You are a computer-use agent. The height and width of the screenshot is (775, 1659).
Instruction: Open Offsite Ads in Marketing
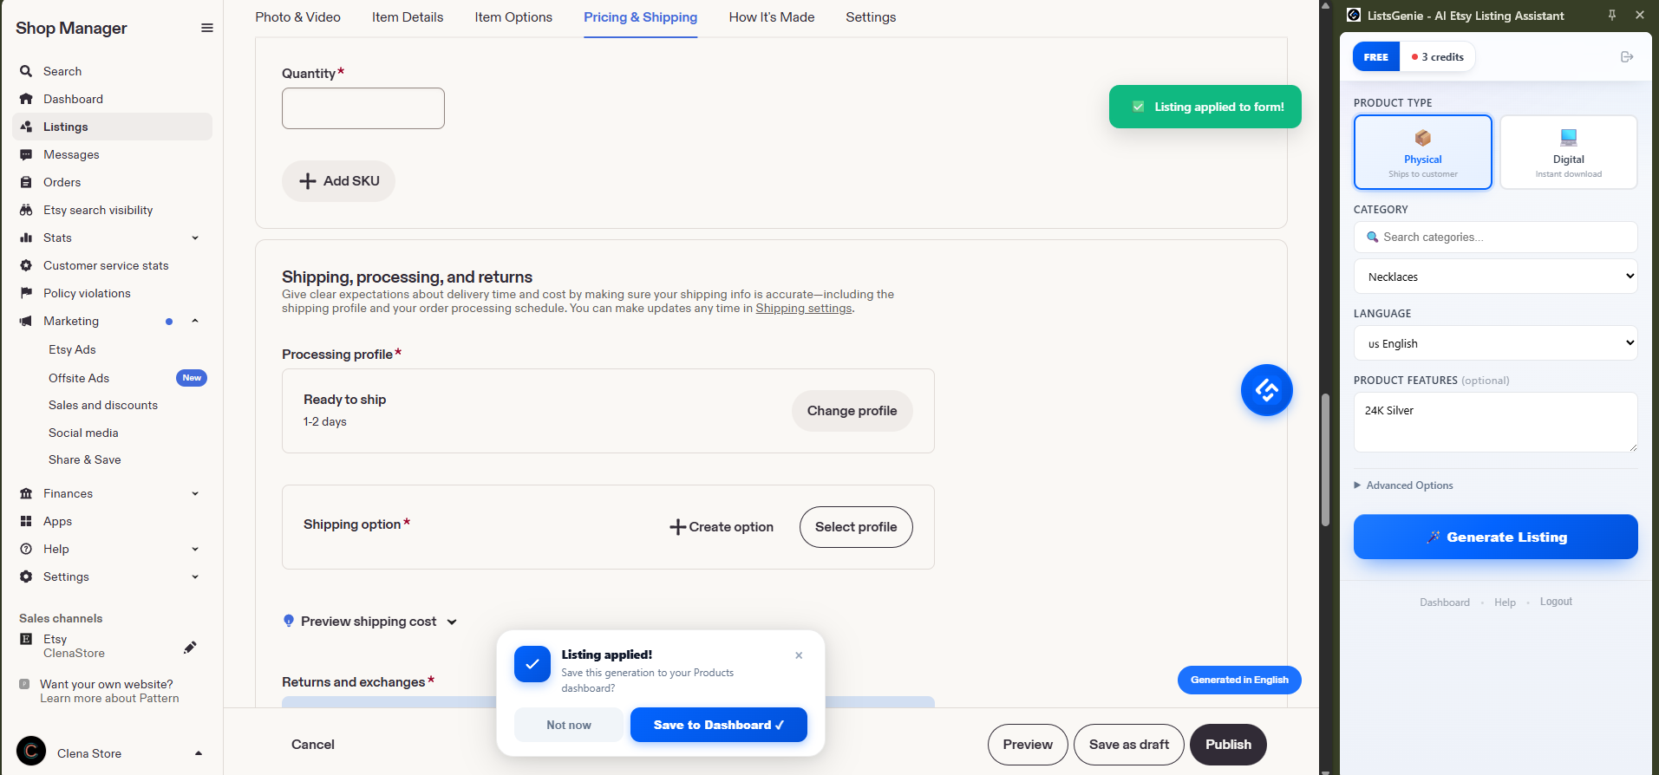[x=79, y=378]
